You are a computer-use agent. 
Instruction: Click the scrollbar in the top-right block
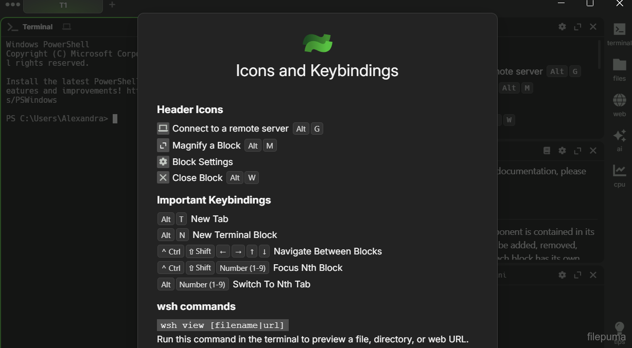tap(599, 54)
